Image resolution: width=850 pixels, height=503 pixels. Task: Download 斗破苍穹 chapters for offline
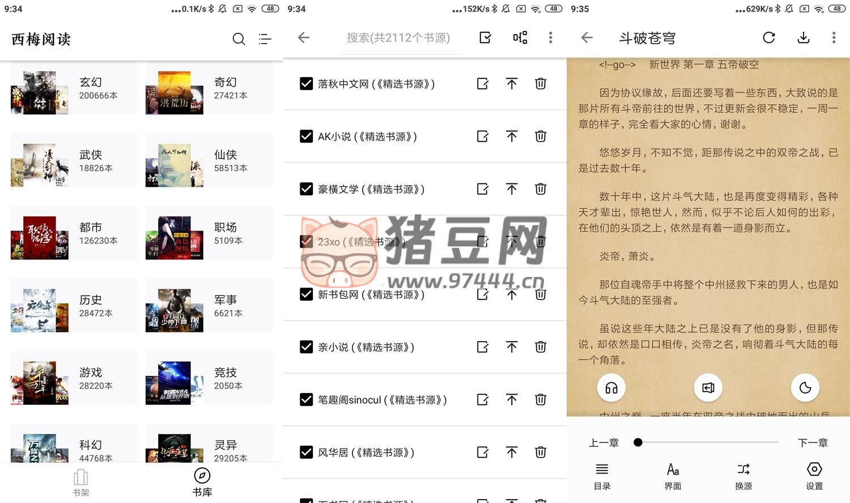[x=803, y=38]
